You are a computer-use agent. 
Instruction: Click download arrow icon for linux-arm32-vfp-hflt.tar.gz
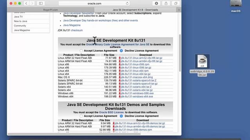[120, 58]
